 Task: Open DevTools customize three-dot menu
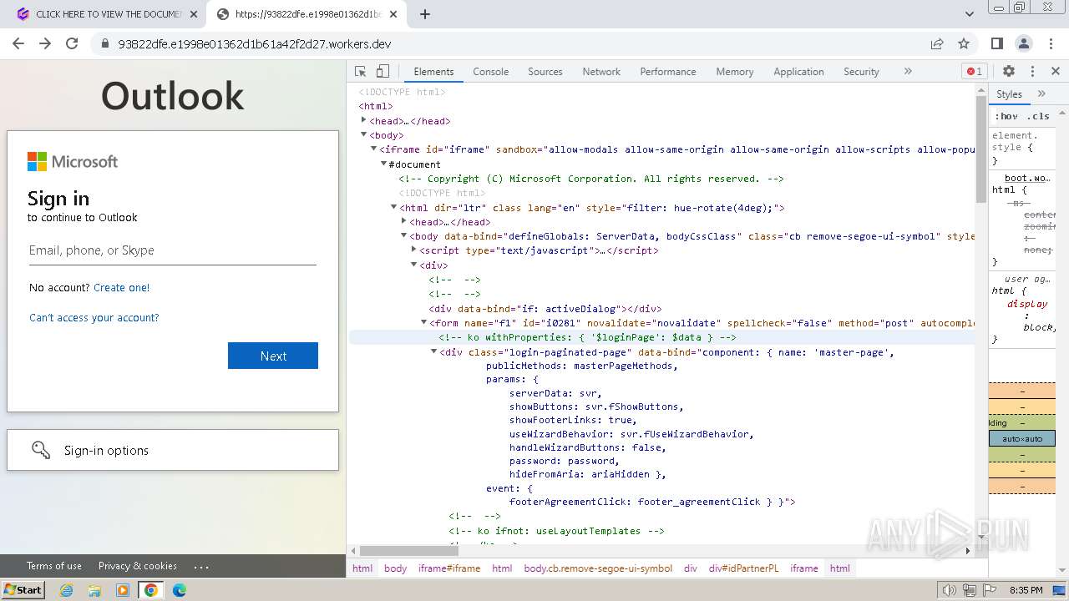pyautogui.click(x=1032, y=72)
